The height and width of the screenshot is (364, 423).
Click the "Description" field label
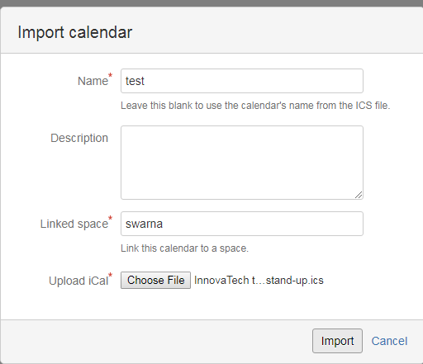click(79, 138)
